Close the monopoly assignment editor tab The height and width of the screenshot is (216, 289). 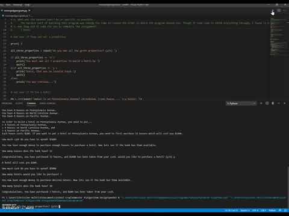(x=30, y=11)
